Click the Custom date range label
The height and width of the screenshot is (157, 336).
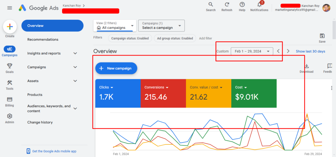(x=222, y=51)
